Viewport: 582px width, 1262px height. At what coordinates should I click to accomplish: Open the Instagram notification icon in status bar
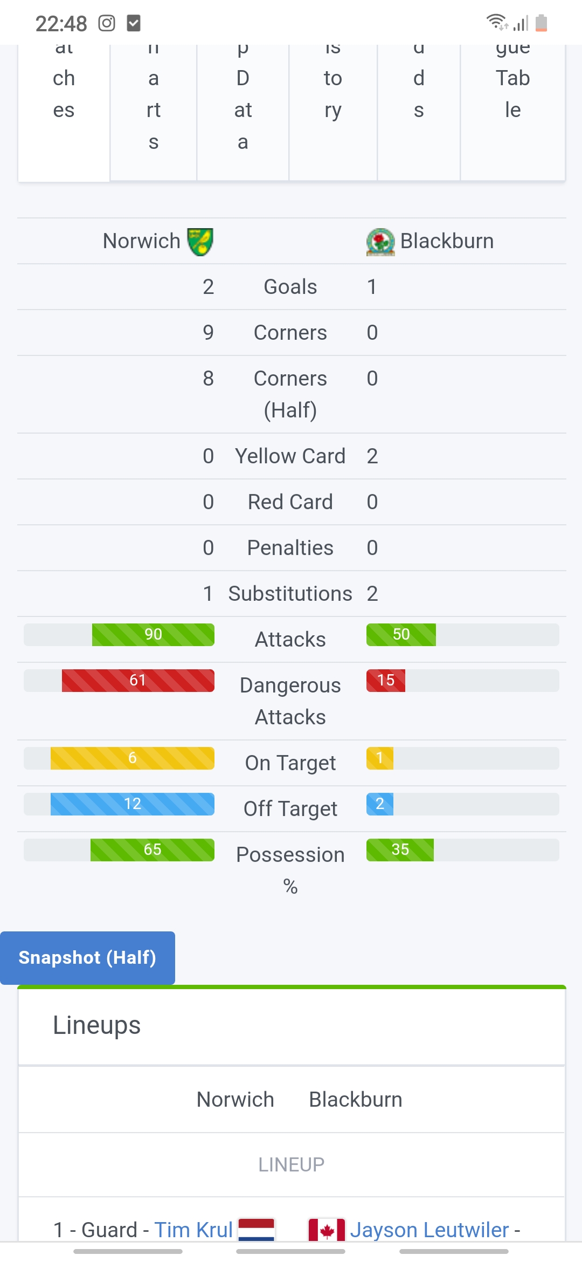coord(107,23)
